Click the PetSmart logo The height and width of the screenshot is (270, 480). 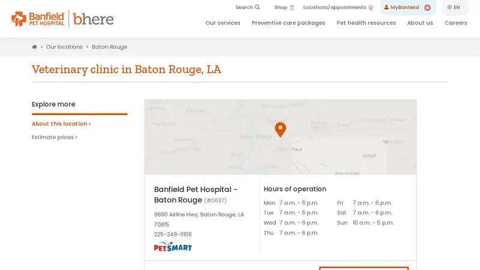pos(173,247)
